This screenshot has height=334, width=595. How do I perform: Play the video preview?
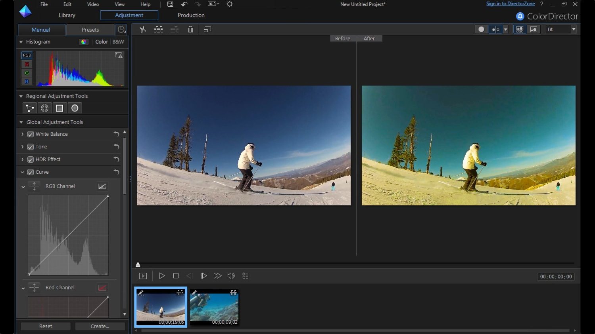click(162, 276)
